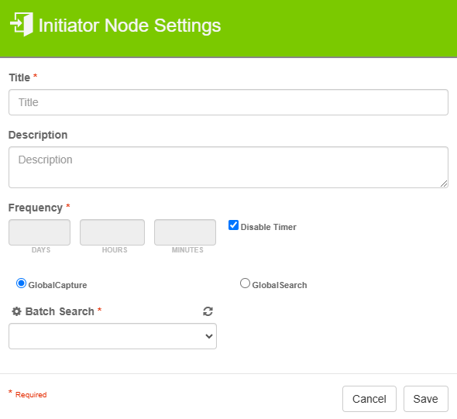Click the Save button
457x419 pixels.
click(426, 399)
